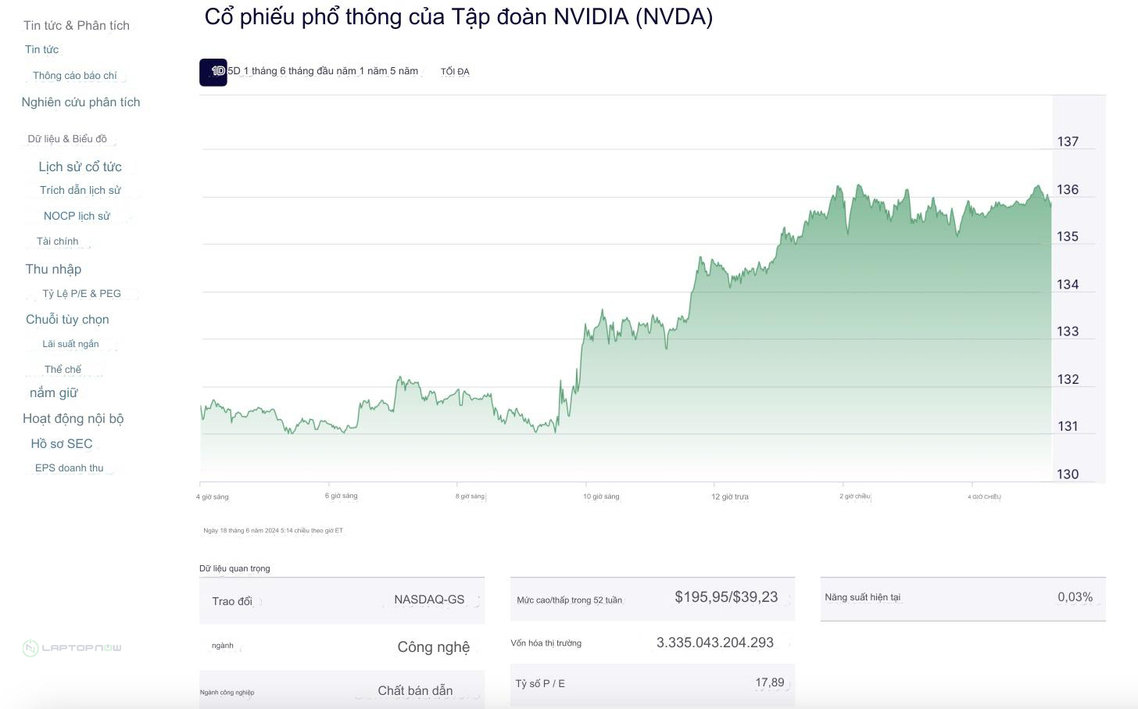The width and height of the screenshot is (1138, 709).
Task: Open Tỷ Lệ P/E & PEG page
Action: tap(81, 294)
